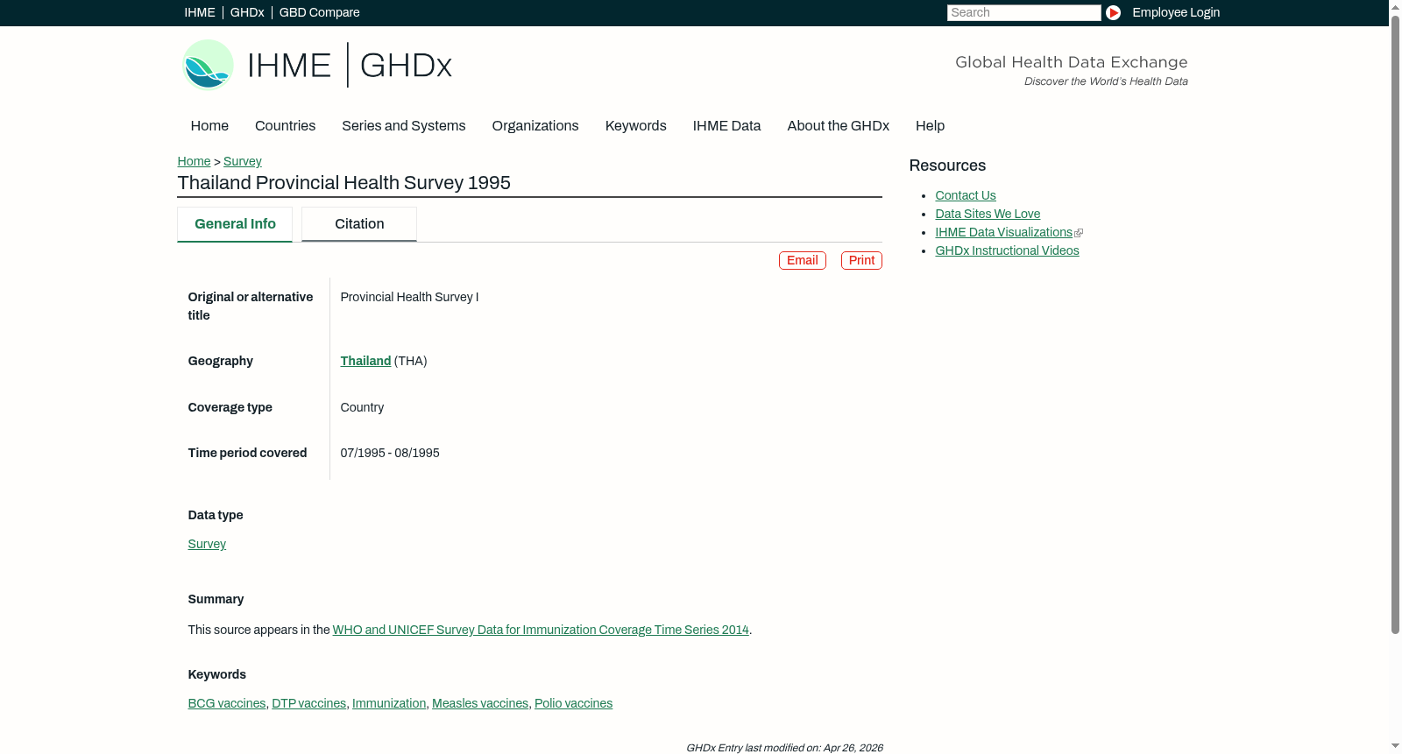Click the external link icon beside IHME Data Visualizations
This screenshot has width=1402, height=754.
click(x=1079, y=233)
